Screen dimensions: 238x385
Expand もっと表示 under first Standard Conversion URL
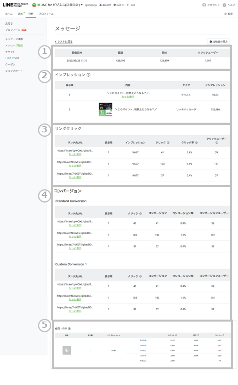[75, 225]
